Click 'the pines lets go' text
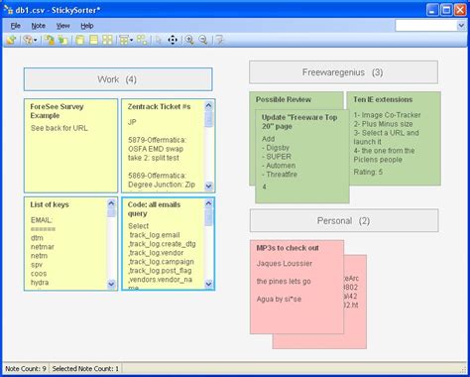470x377 pixels. coord(284,281)
